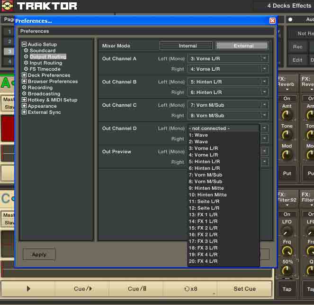
Task: Open FS Timecode preferences page
Action: (x=45, y=69)
